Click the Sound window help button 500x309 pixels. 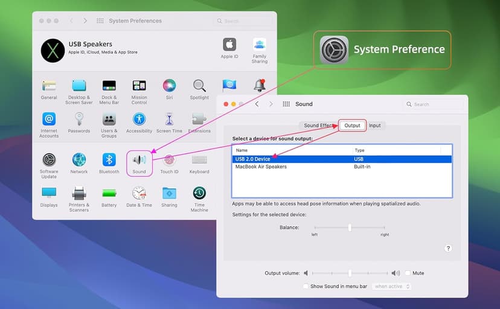coord(448,249)
